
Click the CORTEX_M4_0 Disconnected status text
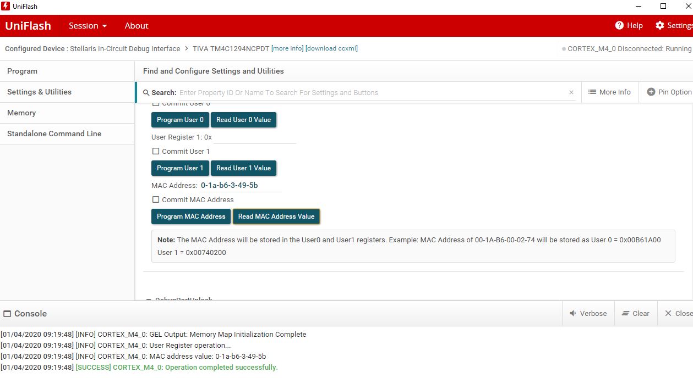pyautogui.click(x=629, y=48)
